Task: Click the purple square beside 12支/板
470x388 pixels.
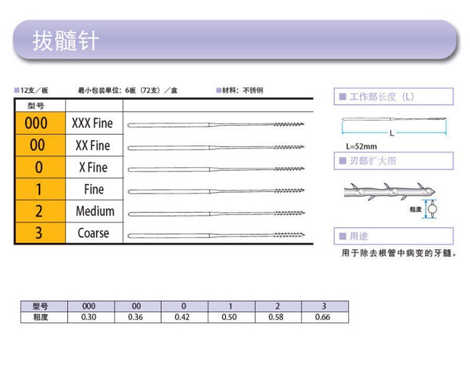Action: coord(17,90)
